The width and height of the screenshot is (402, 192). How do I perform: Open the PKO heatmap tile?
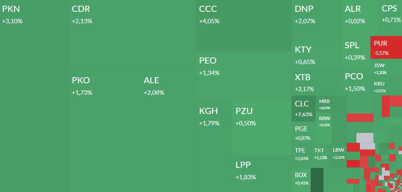coord(104,132)
